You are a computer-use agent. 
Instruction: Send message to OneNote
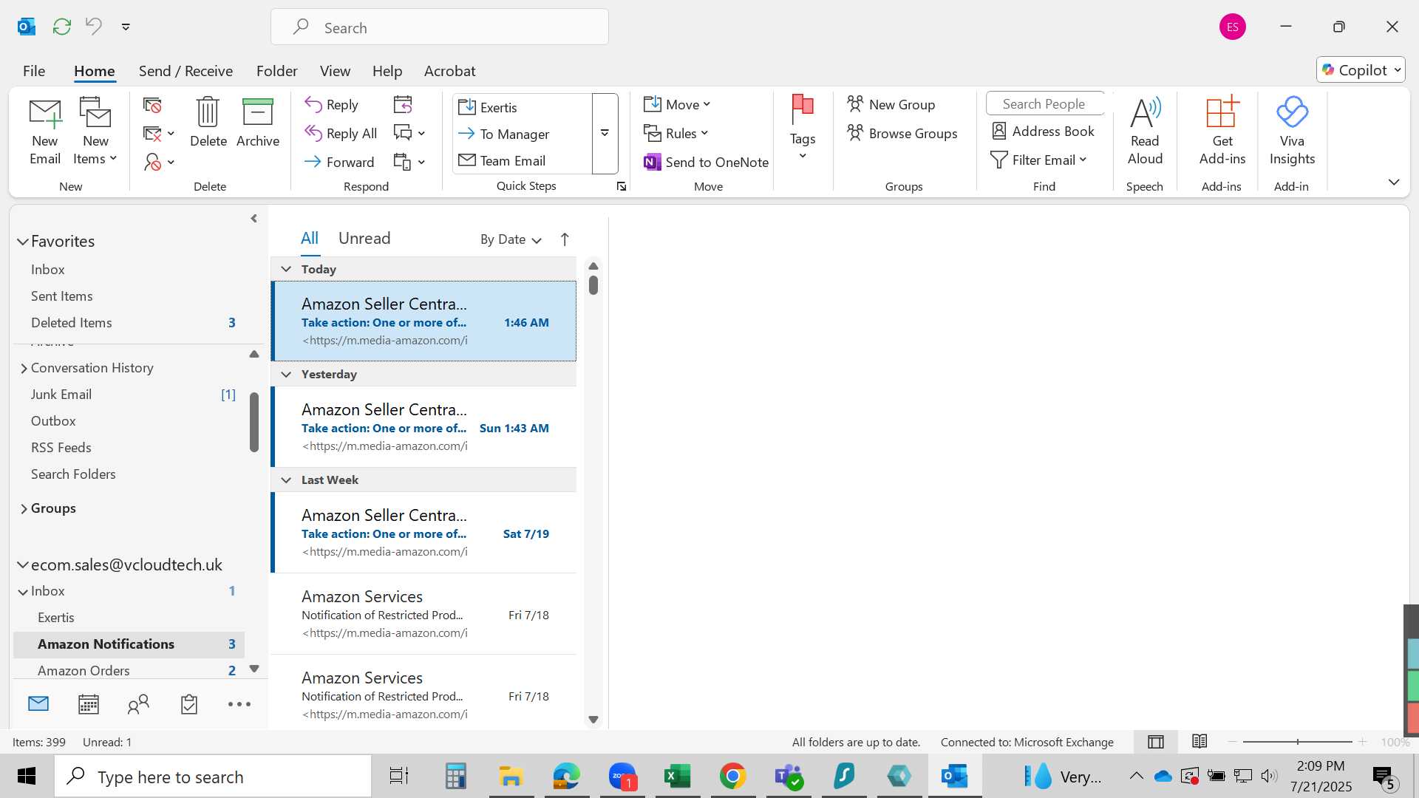coord(707,162)
